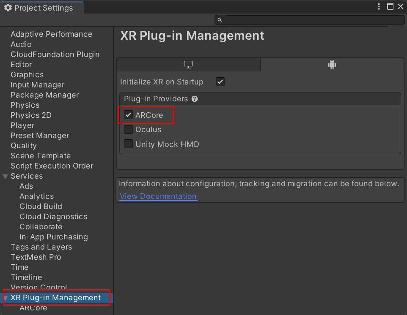407x315 pixels.
Task: Select XR Plug-in Management in sidebar
Action: click(55, 297)
